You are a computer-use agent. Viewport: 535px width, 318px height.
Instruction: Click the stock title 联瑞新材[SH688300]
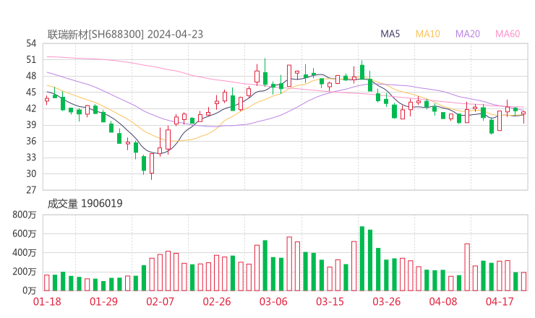(x=95, y=35)
